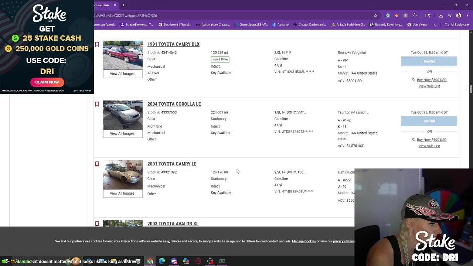Open the Creator Dashboard bookmark
The image size is (473, 266).
(310, 25)
